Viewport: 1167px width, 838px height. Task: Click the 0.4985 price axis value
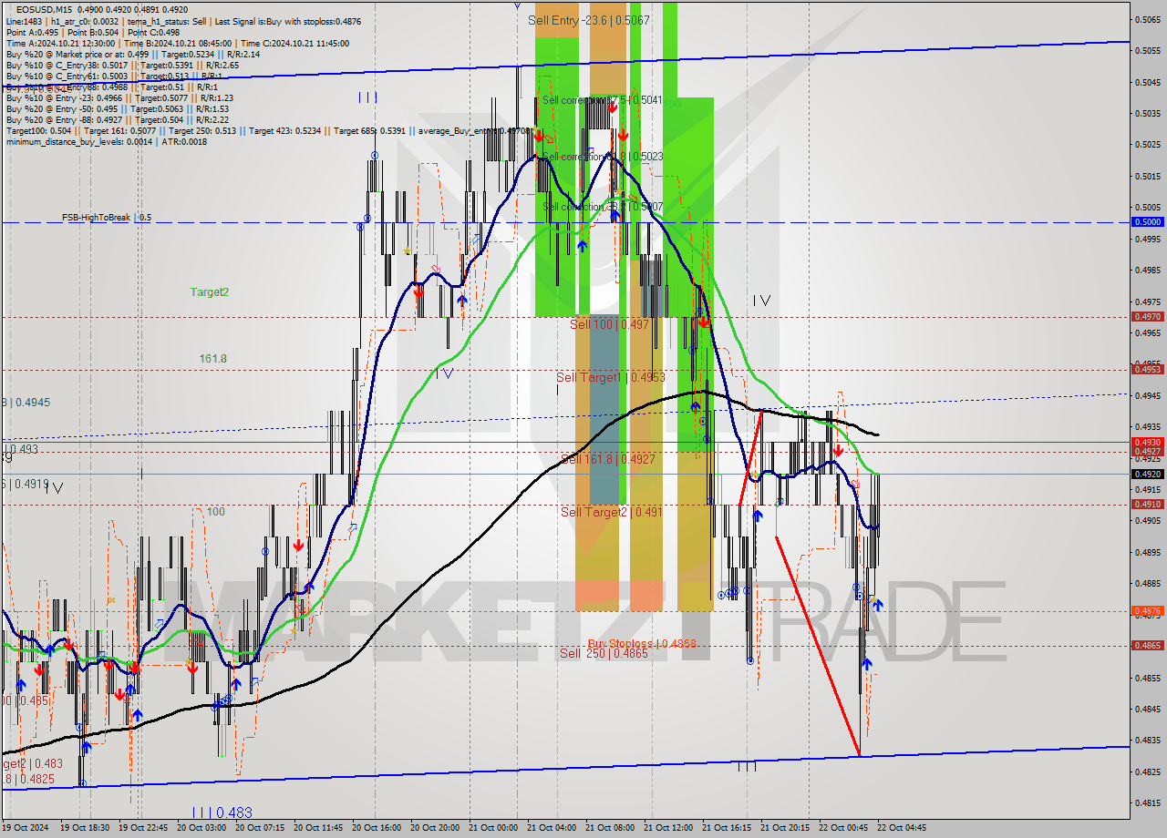[1146, 270]
